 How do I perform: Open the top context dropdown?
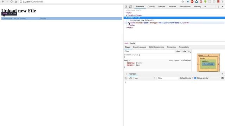(144, 78)
